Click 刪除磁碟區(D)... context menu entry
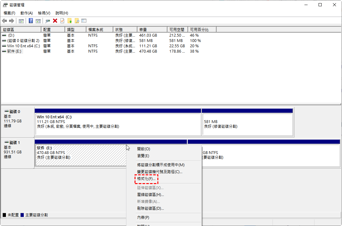Screen dimensions: 342x226 [151, 208]
